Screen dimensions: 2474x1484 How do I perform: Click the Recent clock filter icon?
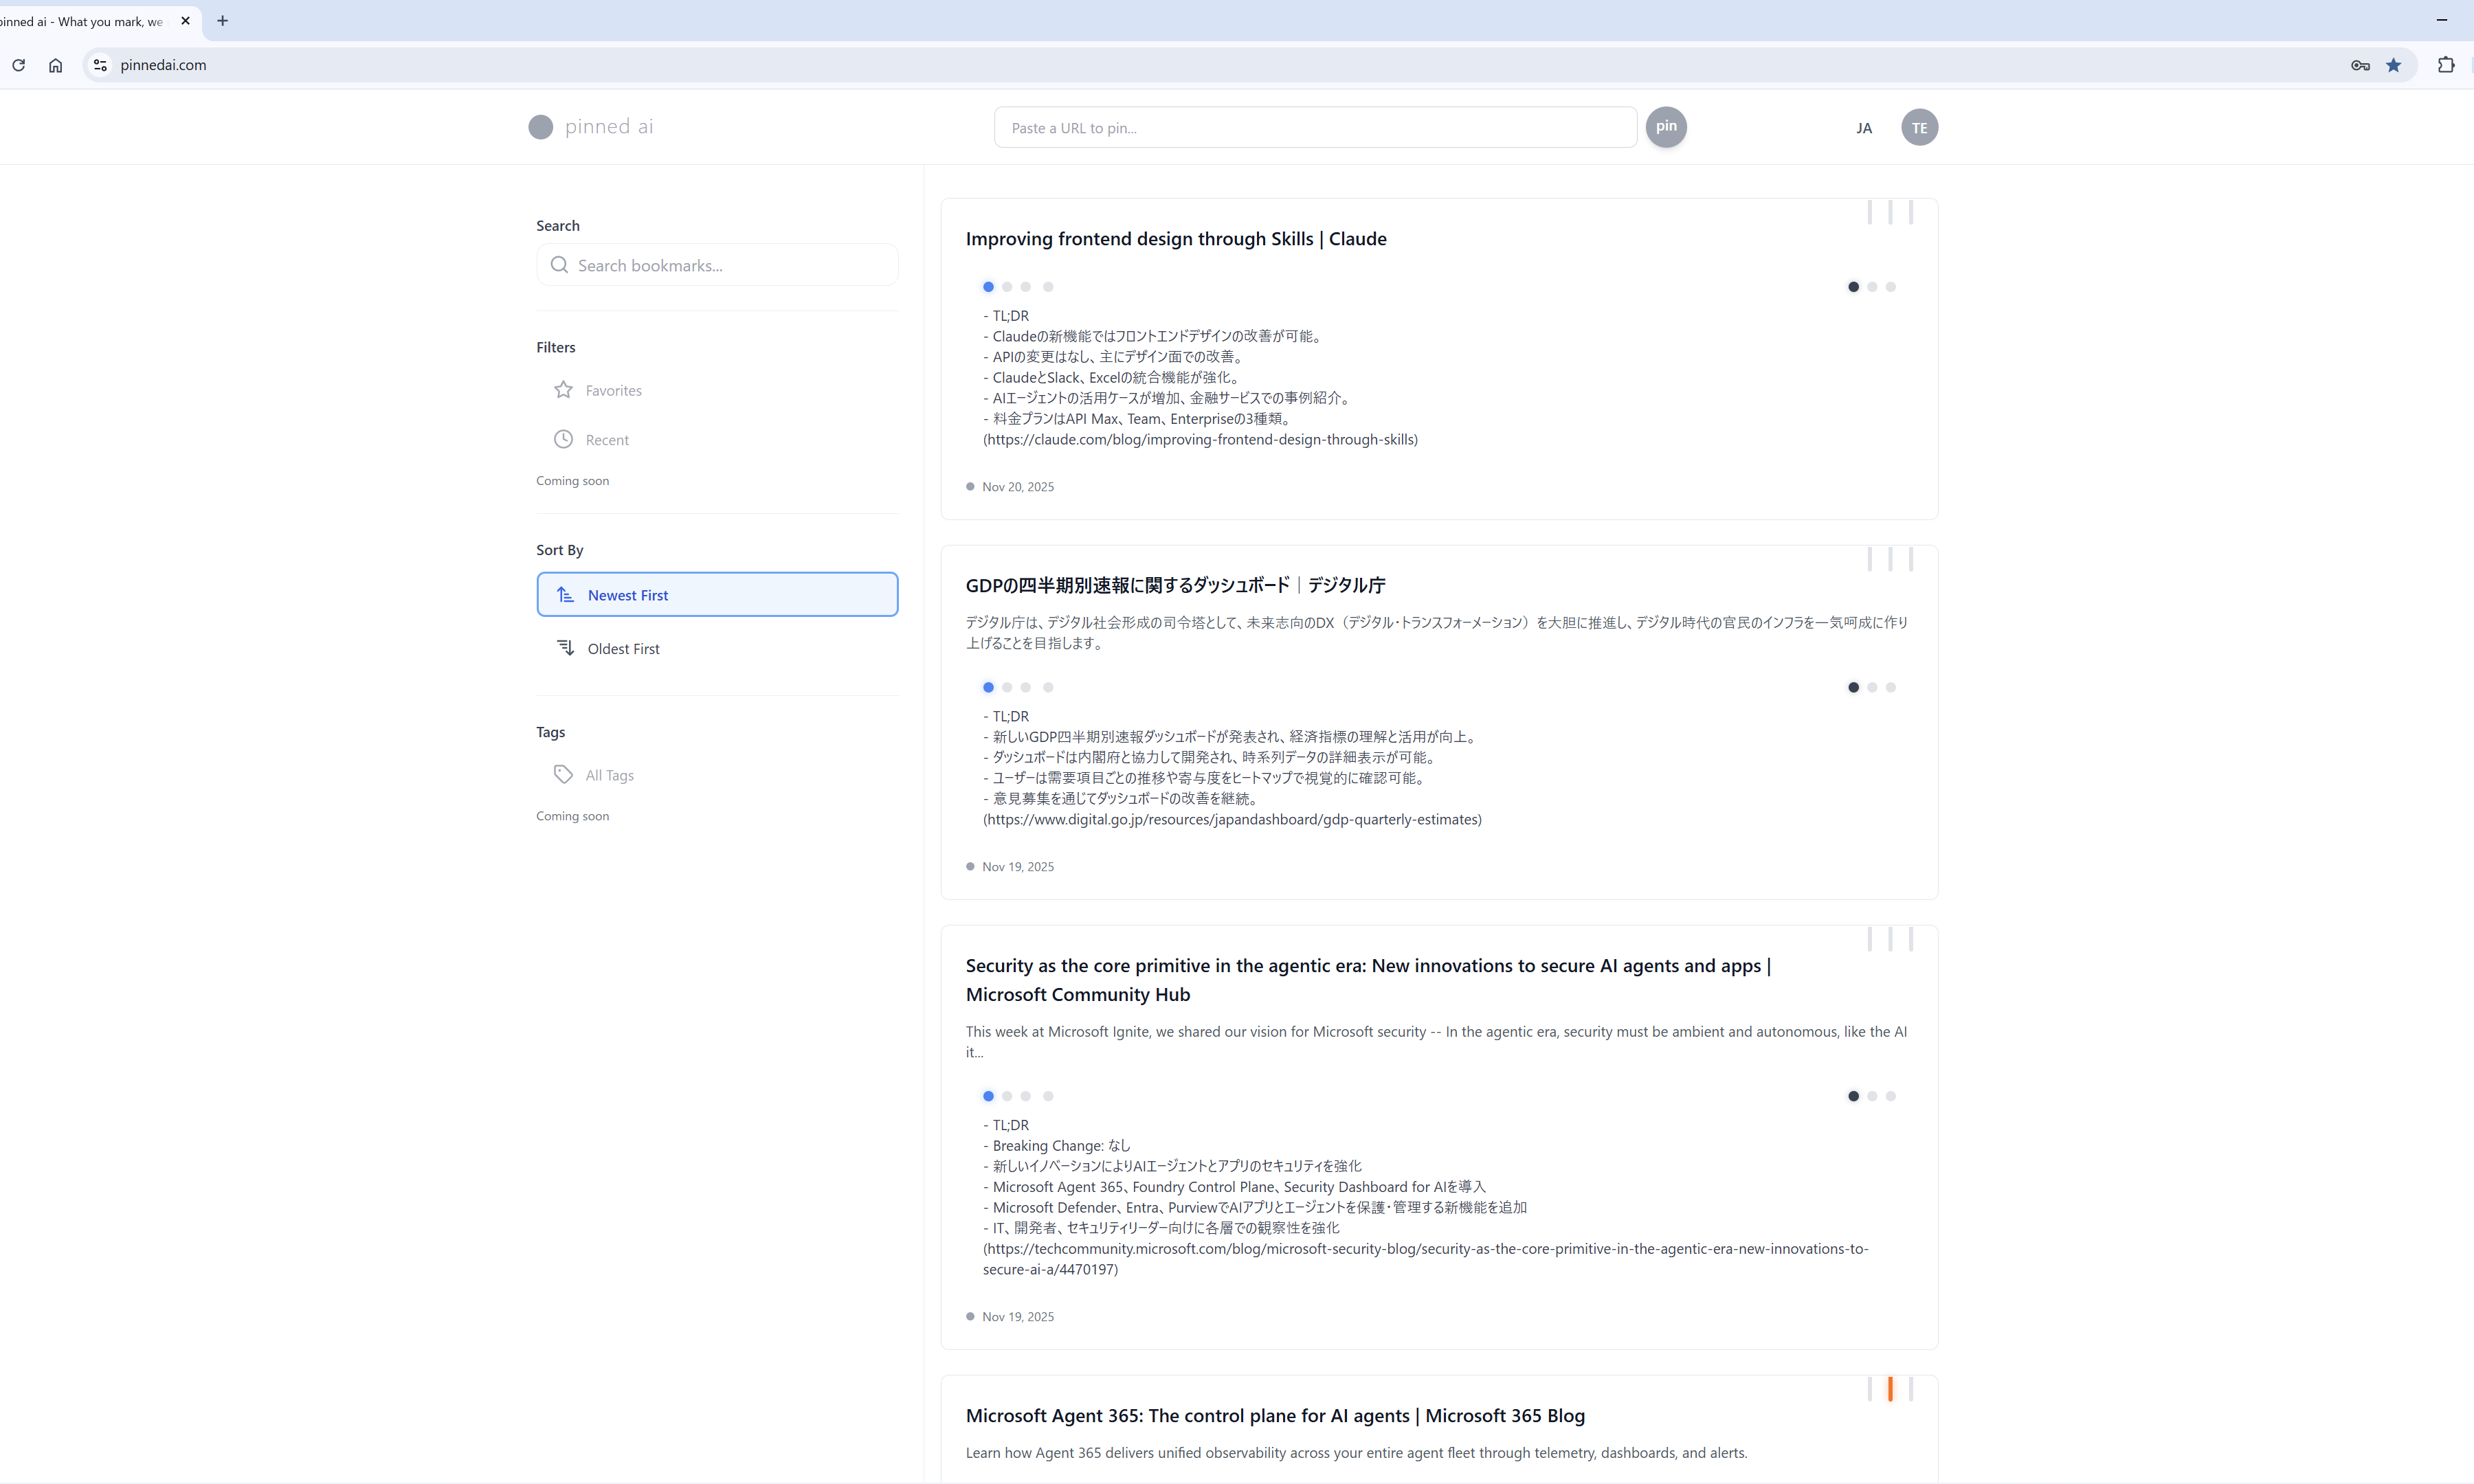563,439
